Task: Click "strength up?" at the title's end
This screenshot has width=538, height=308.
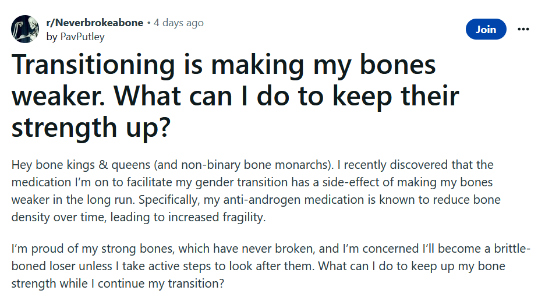Action: 91,126
